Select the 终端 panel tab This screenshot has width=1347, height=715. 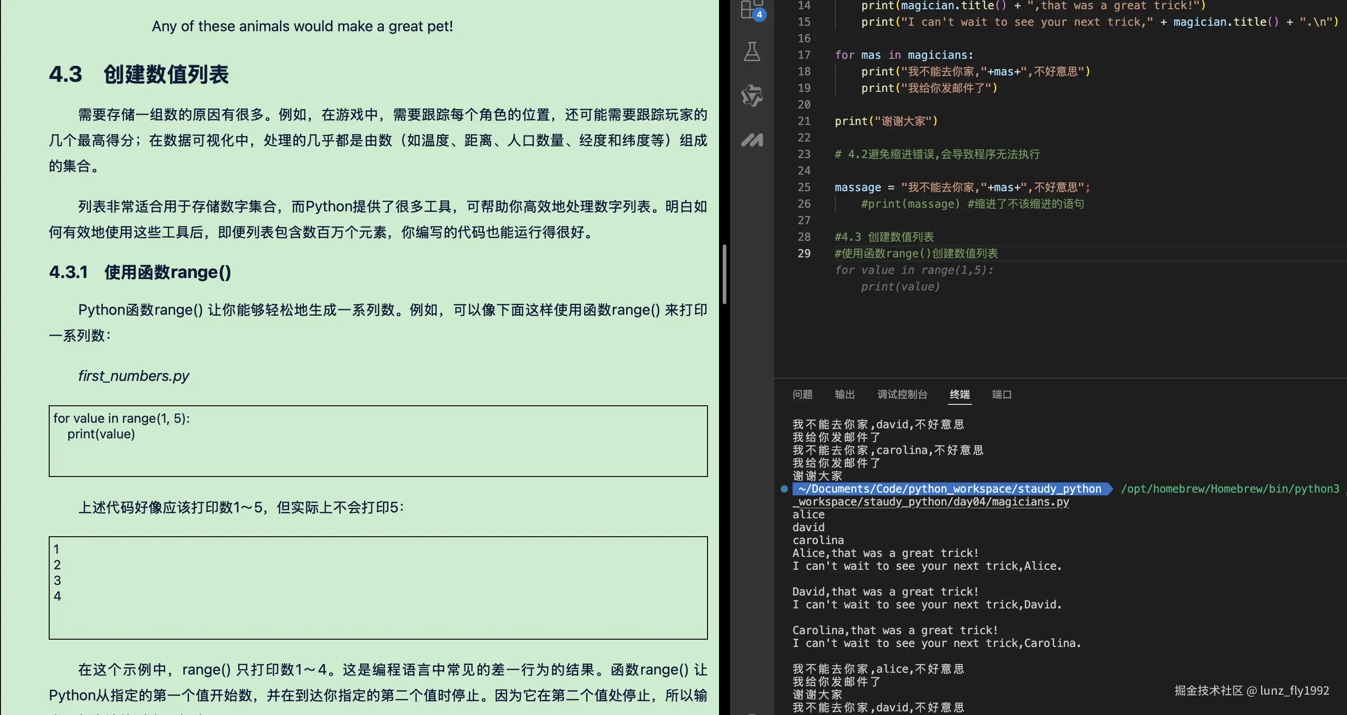[x=959, y=395]
